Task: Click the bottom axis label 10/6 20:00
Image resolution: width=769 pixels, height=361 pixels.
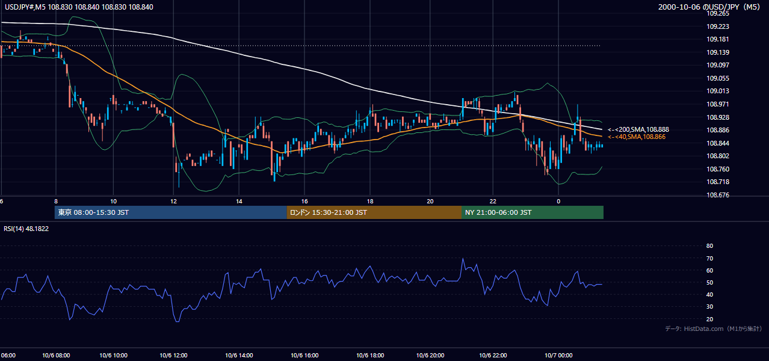Action: [x=430, y=356]
